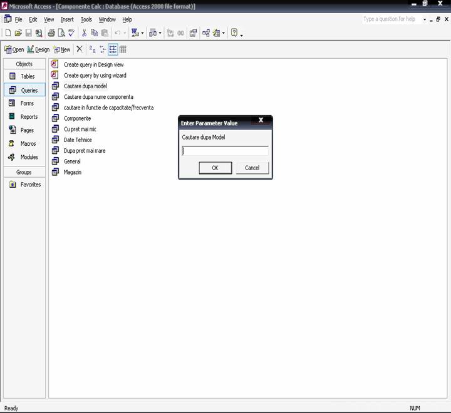Click the Relationships toolbar icon
The image size is (451, 413).
(205, 33)
